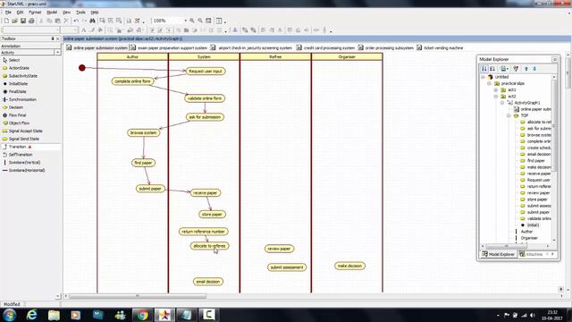The height and width of the screenshot is (322, 572).
Task: Switch to order processing subsystem tab
Action: (x=385, y=47)
